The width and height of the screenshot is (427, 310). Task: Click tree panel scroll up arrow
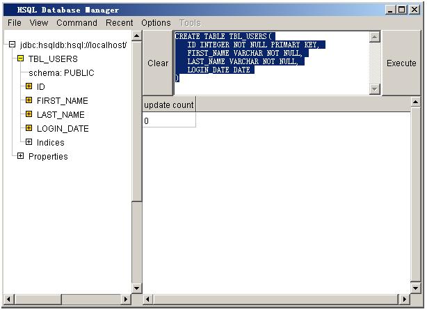pos(137,36)
